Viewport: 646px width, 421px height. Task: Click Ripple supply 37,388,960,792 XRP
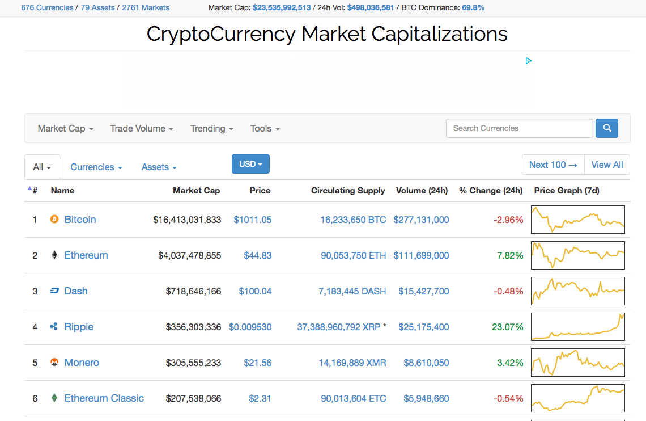point(339,327)
